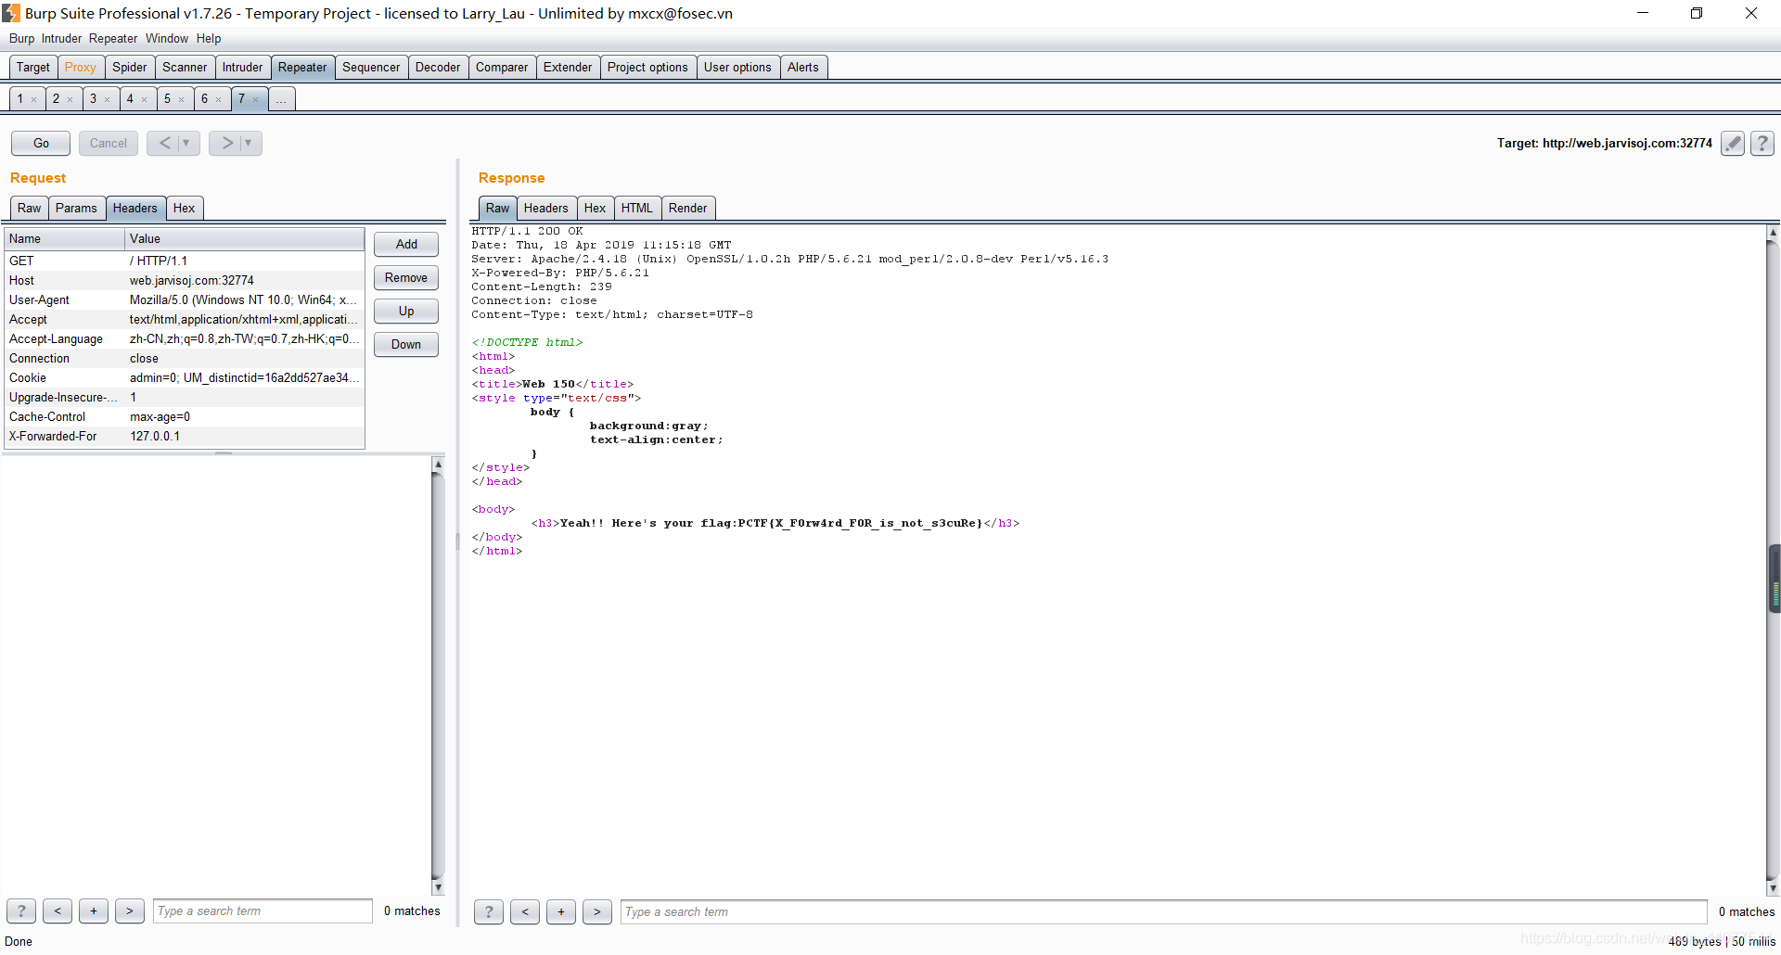1781x955 pixels.
Task: Open the User options tab
Action: (x=737, y=67)
